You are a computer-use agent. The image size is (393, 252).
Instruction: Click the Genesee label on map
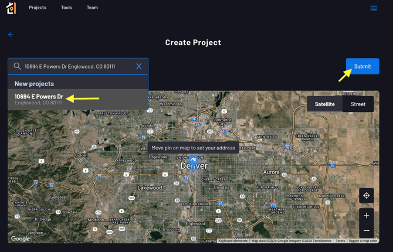(58, 197)
